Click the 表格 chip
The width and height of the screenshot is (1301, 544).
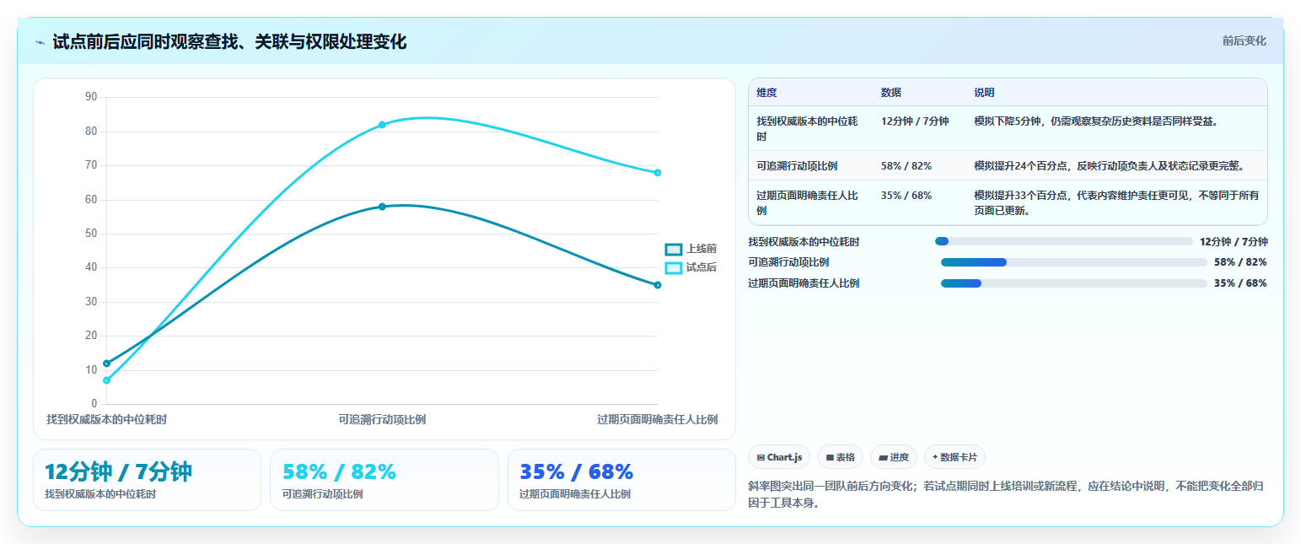841,457
